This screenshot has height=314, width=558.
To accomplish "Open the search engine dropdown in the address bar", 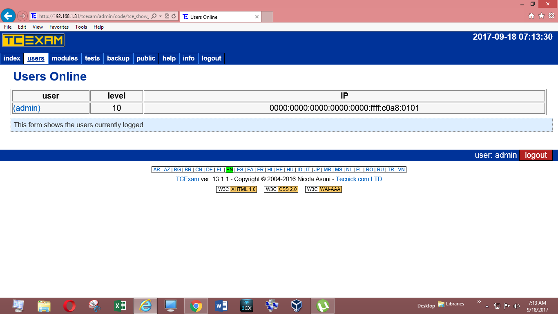I will (154, 17).
